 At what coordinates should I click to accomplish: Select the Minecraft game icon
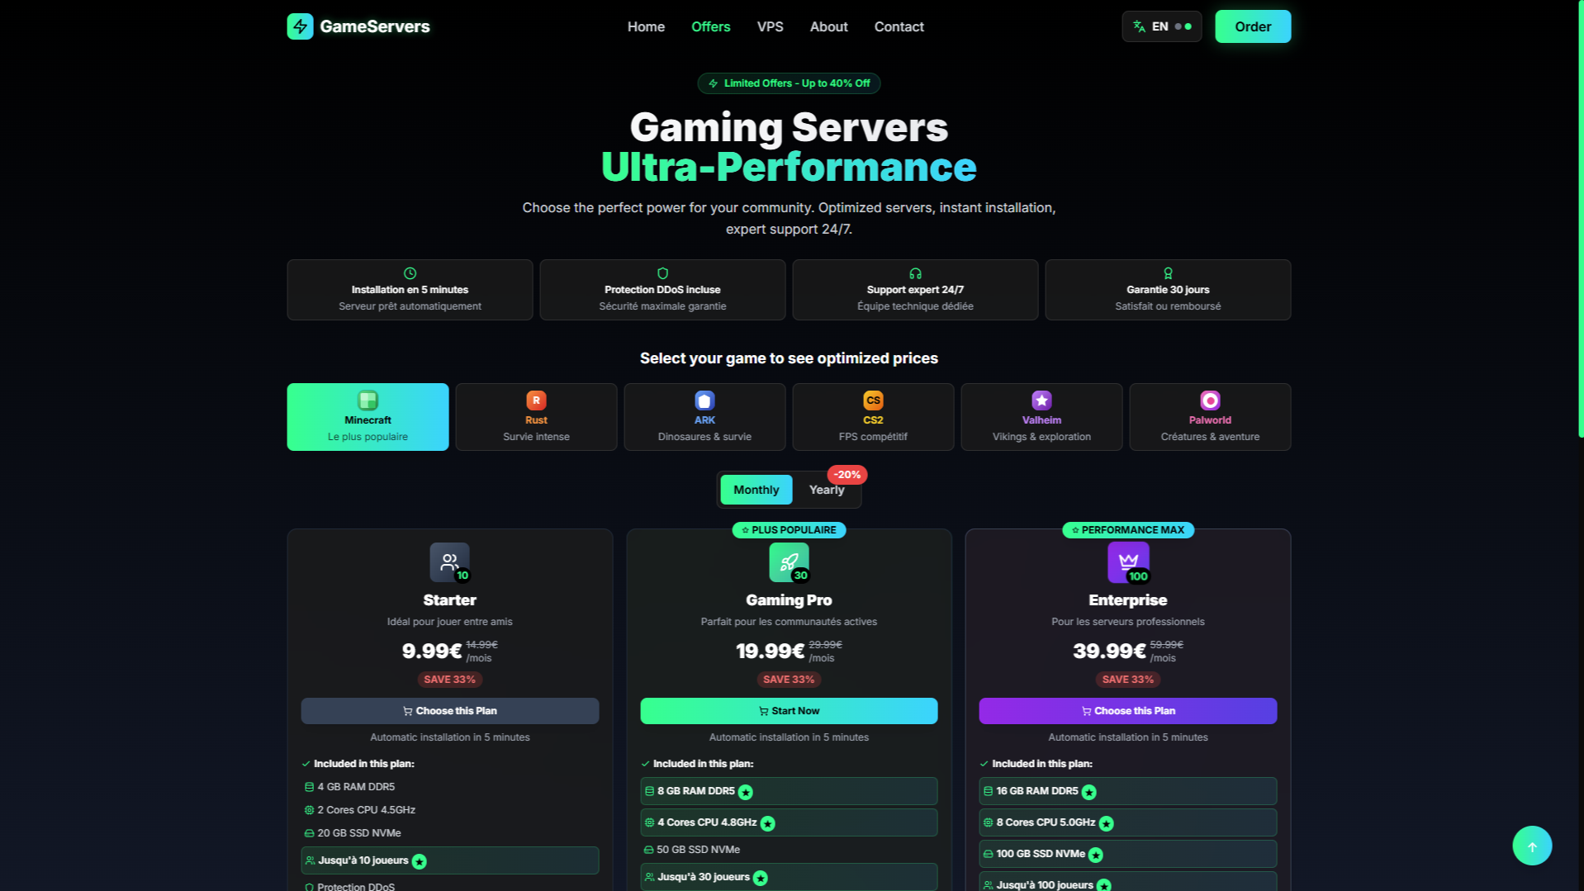tap(368, 400)
